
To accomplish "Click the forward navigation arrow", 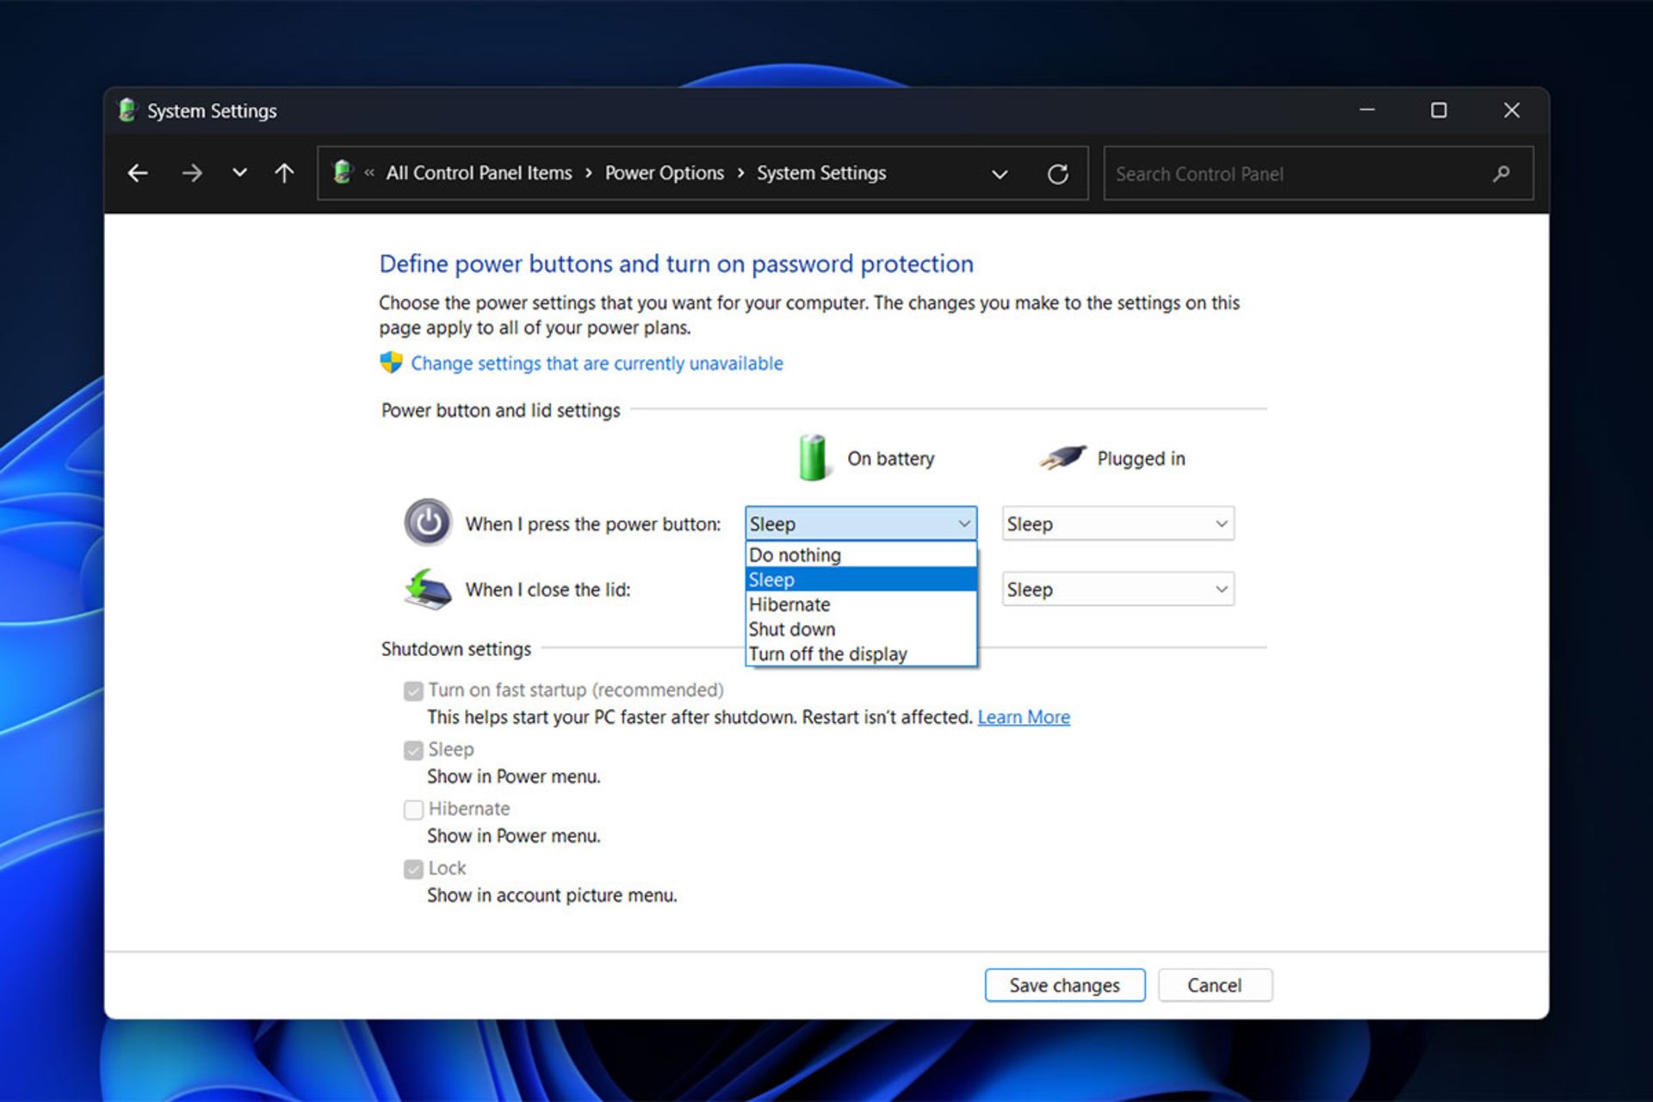I will [x=192, y=172].
